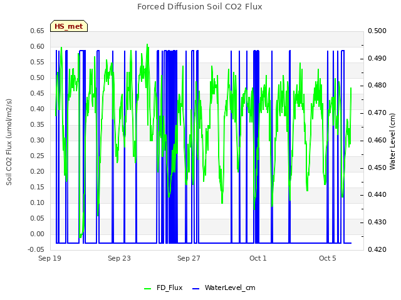Select the WaterLevel_cm legend label
The height and width of the screenshot is (300, 401).
pyautogui.click(x=230, y=287)
